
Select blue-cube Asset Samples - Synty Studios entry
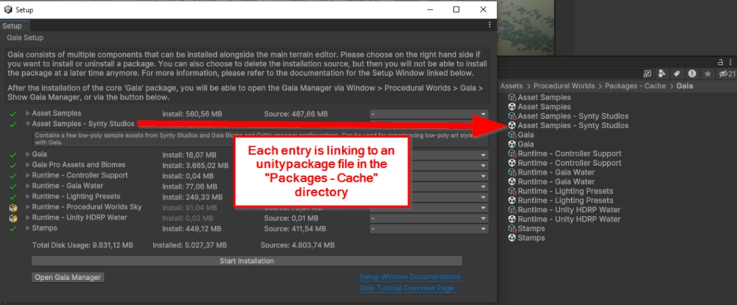pos(568,116)
